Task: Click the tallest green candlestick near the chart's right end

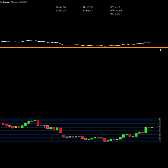Action: [146, 130]
